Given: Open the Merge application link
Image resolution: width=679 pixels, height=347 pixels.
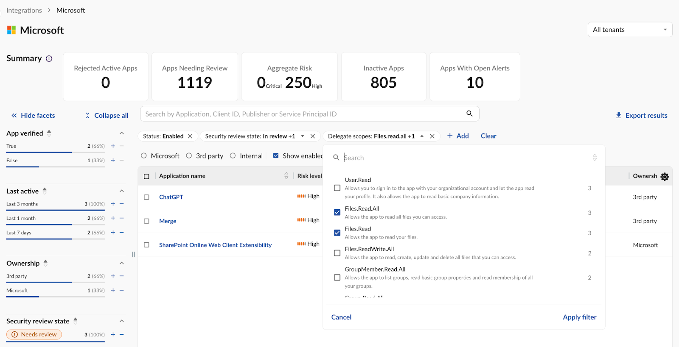Looking at the screenshot, I should coord(168,221).
